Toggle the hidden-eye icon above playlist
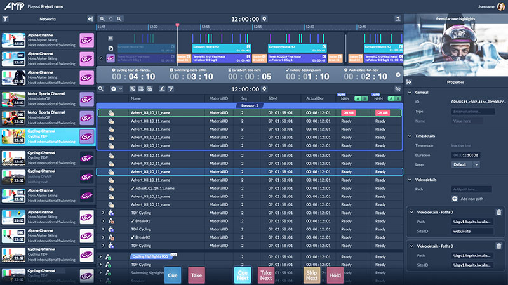 click(398, 89)
